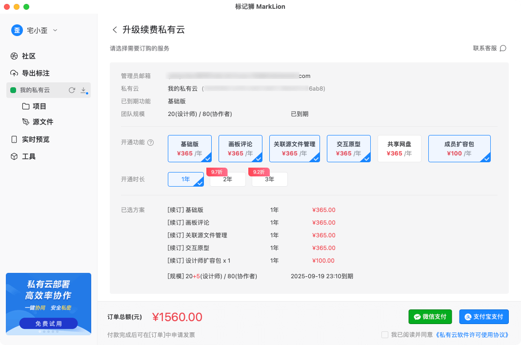The image size is (521, 345).
Task: Switch to the 3年 duration option
Action: [269, 179]
